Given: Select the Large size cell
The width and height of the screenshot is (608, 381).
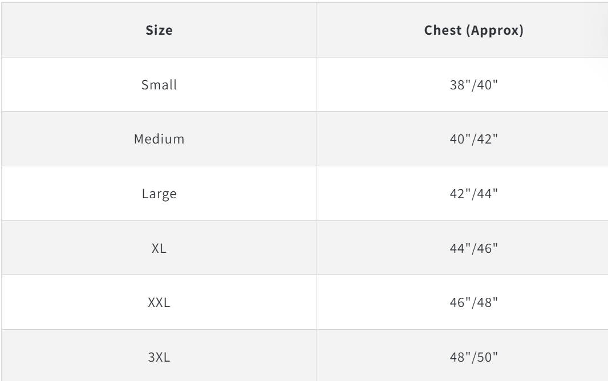Looking at the screenshot, I should click(159, 194).
